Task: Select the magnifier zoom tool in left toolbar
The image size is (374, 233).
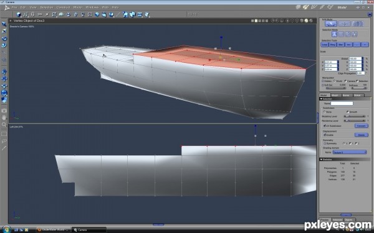Action: 4,125
